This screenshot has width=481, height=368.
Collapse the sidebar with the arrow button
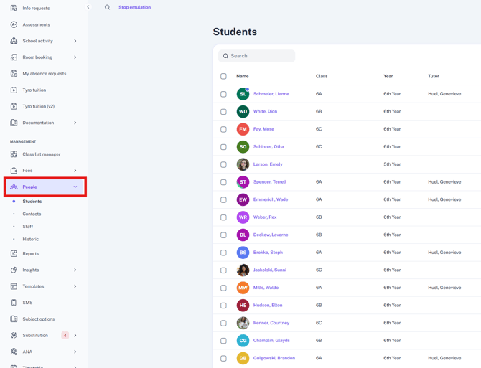click(88, 6)
